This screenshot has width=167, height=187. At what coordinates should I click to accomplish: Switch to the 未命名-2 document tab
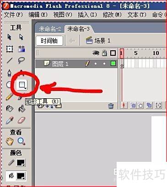[50, 29]
